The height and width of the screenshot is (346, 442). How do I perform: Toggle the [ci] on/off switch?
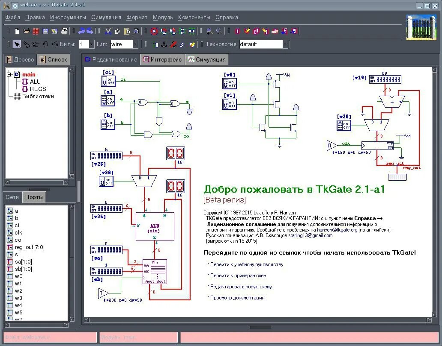(108, 81)
